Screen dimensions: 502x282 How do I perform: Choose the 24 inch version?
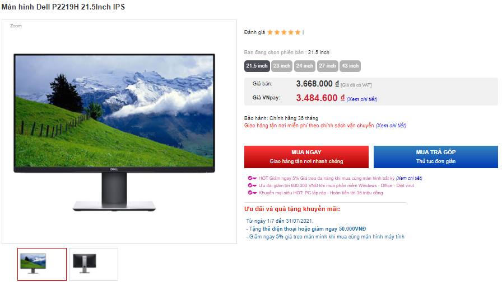coord(304,66)
